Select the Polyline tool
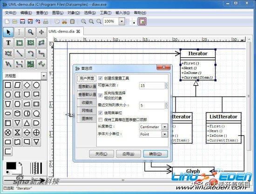The width and height of the screenshot is (256, 194). (8, 64)
